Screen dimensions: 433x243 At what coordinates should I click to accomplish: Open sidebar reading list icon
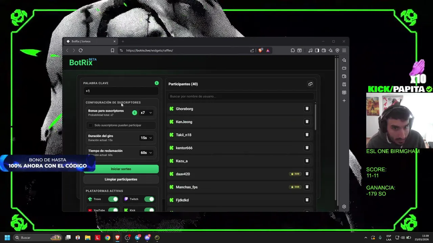[344, 92]
